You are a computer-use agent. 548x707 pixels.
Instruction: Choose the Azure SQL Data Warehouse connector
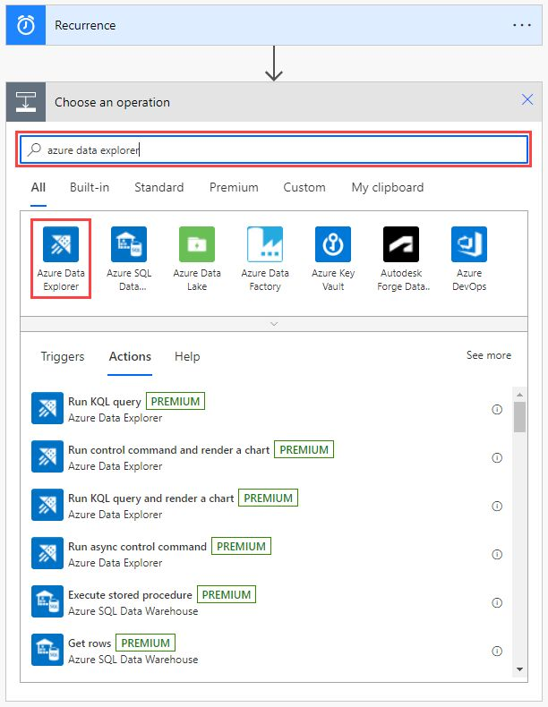coord(129,244)
